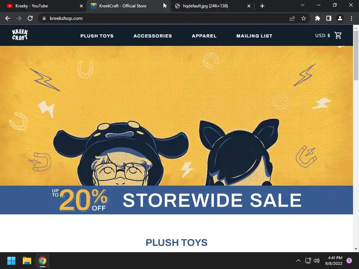Open the Chrome profile icon
The width and height of the screenshot is (359, 269).
point(340,18)
